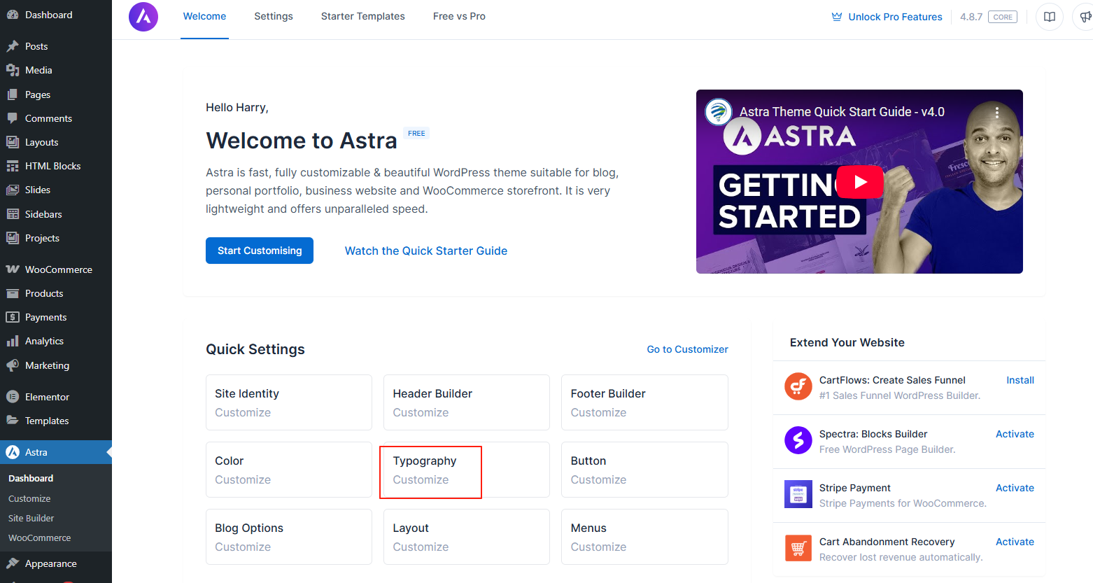Click the Astra logo in top bar
This screenshot has width=1093, height=583.
(143, 17)
